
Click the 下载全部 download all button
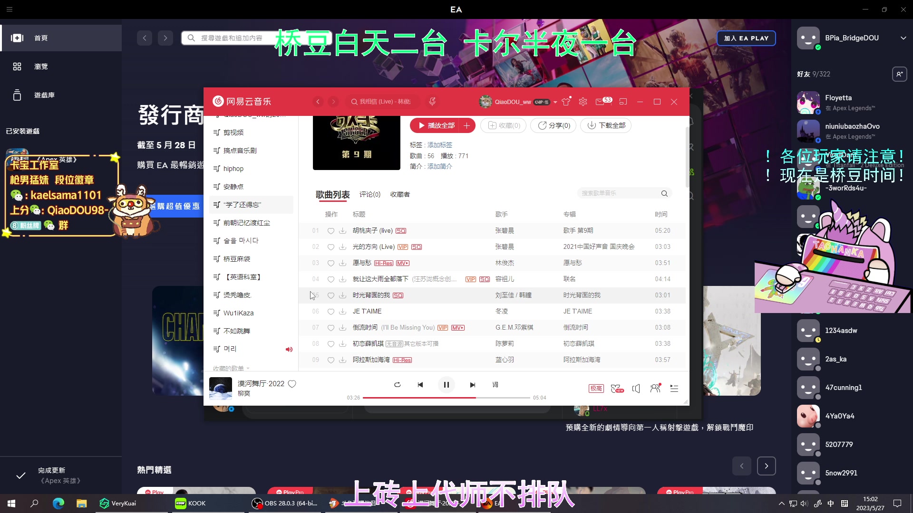[x=606, y=125]
